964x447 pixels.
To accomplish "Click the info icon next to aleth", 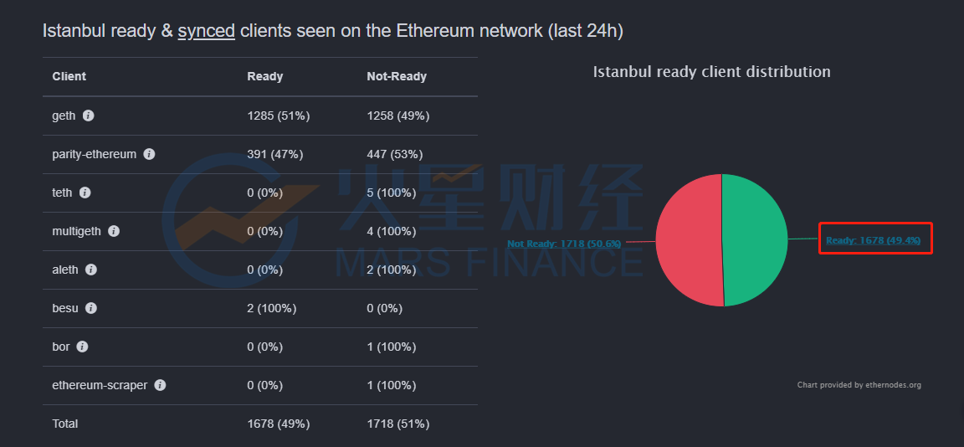I will point(91,270).
